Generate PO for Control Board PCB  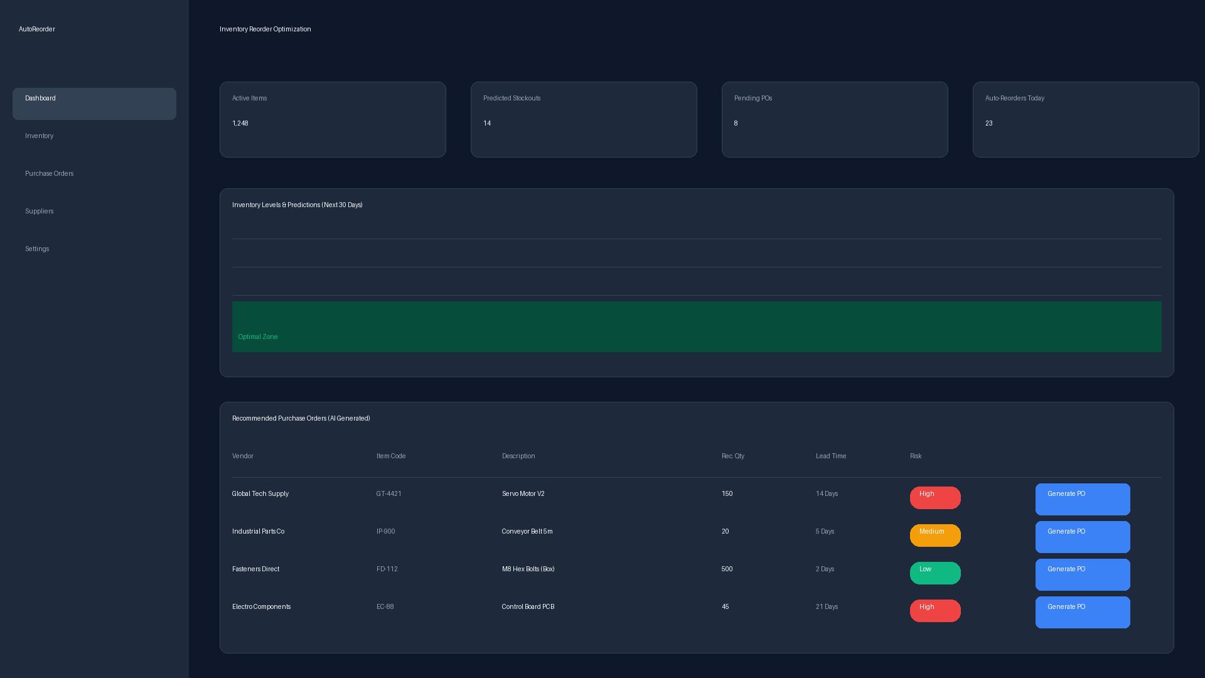click(x=1082, y=612)
